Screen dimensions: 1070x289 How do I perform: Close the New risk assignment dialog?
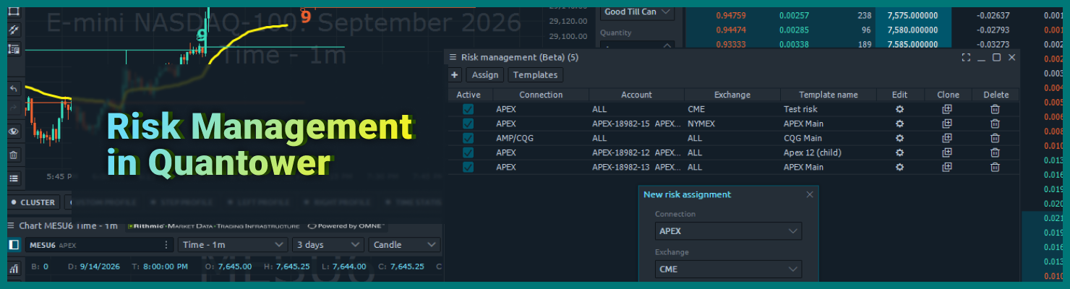coord(810,194)
